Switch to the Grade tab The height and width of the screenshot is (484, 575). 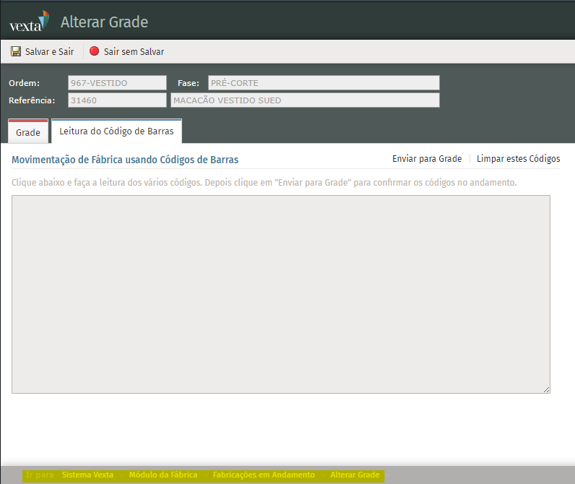pos(28,133)
